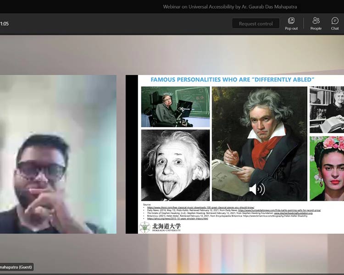The width and height of the screenshot is (344, 275).
Task: Click the slide heading about Famous Personalities
Action: tap(232, 80)
